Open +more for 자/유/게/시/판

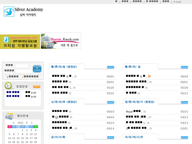pos(184,137)
